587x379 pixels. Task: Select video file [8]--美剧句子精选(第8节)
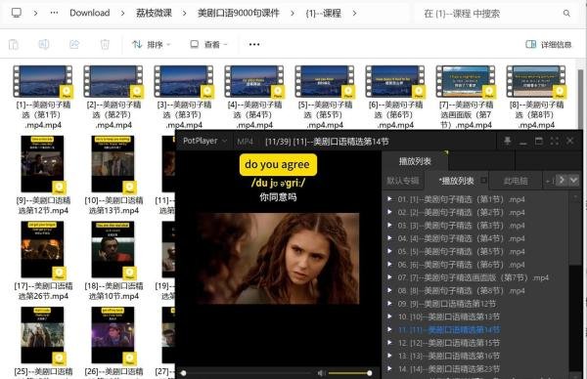click(536, 97)
